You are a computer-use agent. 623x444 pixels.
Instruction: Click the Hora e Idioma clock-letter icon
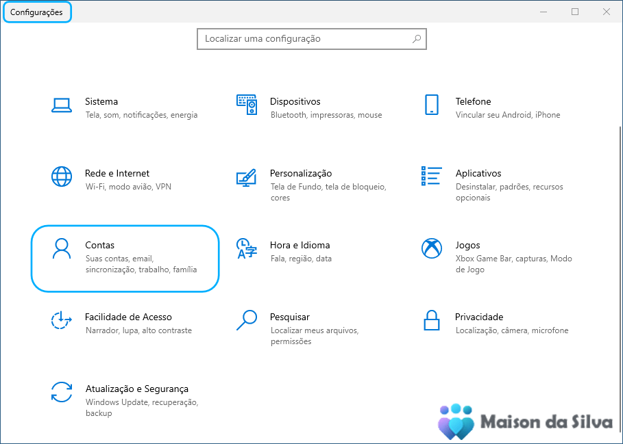pos(247,248)
